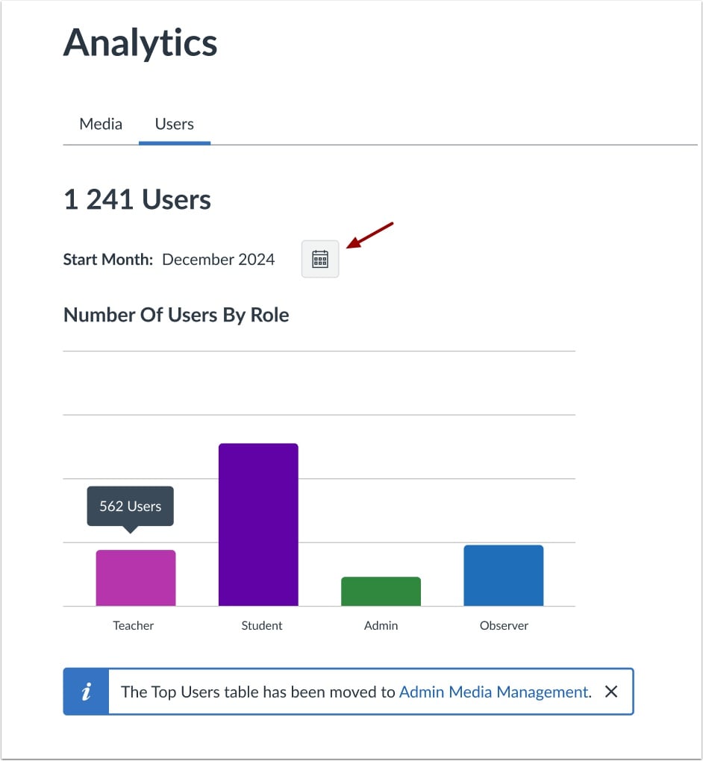
Task: Select the calendar icon next to Start Month
Action: pos(319,259)
